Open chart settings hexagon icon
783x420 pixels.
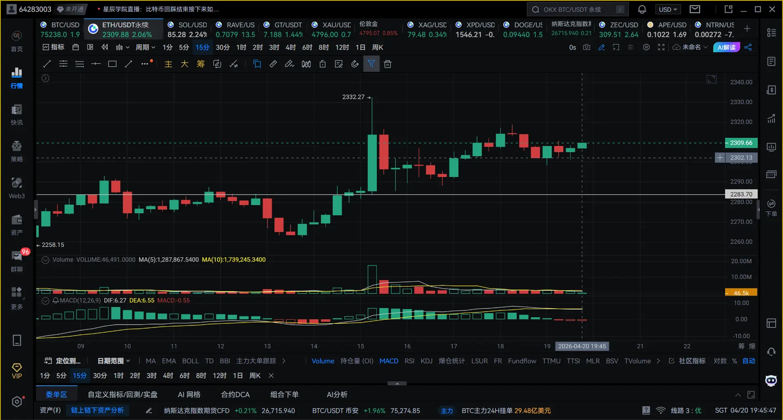(x=646, y=47)
